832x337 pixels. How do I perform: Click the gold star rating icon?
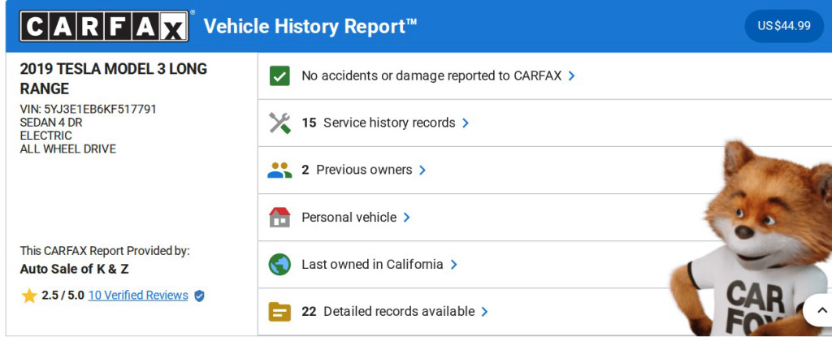(x=29, y=296)
